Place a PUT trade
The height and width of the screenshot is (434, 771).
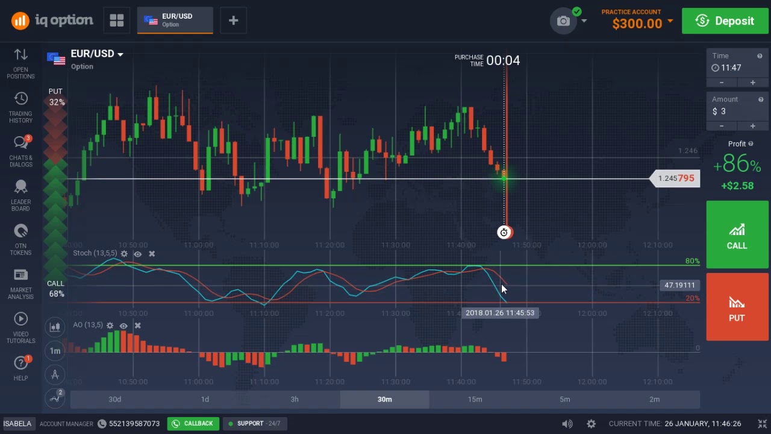click(737, 307)
